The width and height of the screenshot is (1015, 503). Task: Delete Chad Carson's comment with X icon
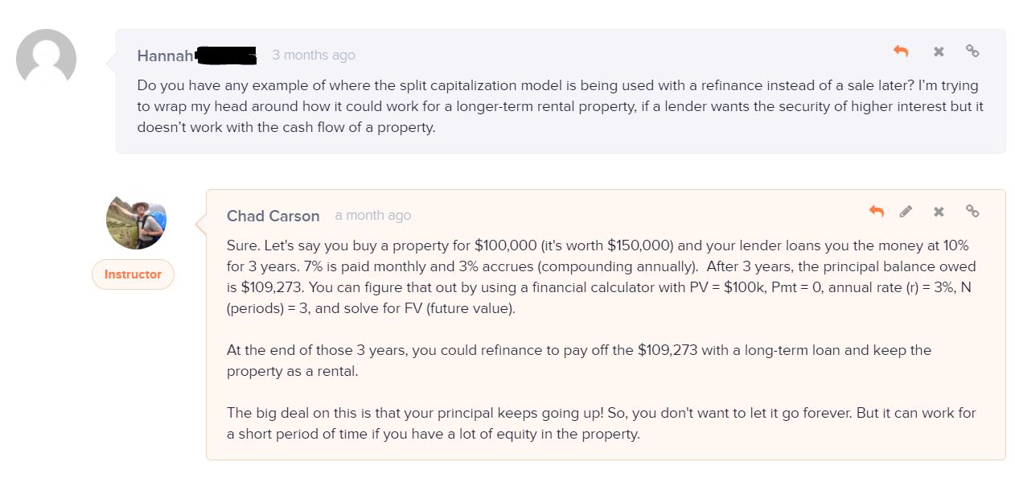(x=939, y=212)
